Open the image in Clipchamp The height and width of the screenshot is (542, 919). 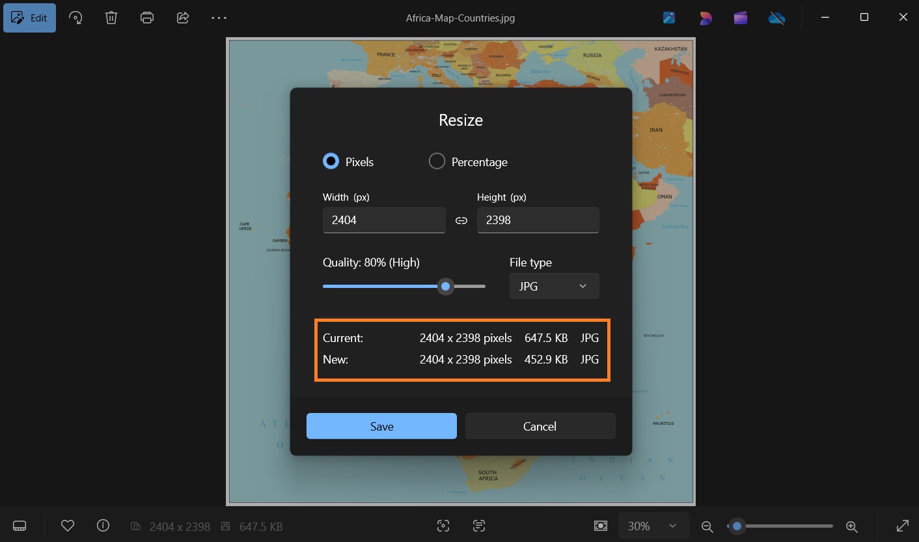(740, 18)
